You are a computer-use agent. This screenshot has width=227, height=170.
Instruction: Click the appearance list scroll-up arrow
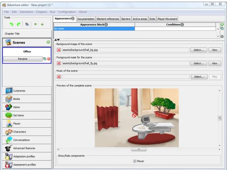point(218,29)
